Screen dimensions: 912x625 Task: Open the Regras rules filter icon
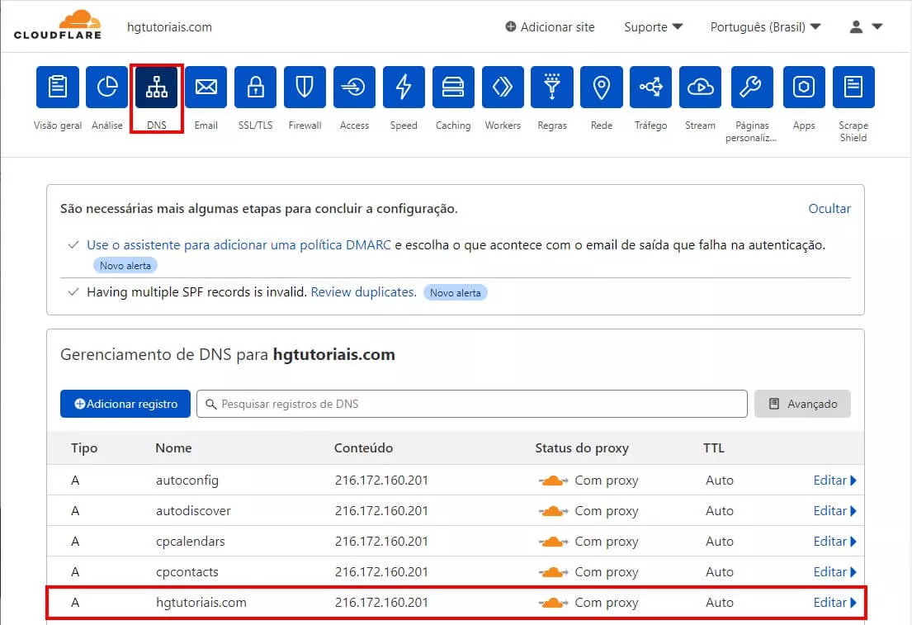pos(552,88)
